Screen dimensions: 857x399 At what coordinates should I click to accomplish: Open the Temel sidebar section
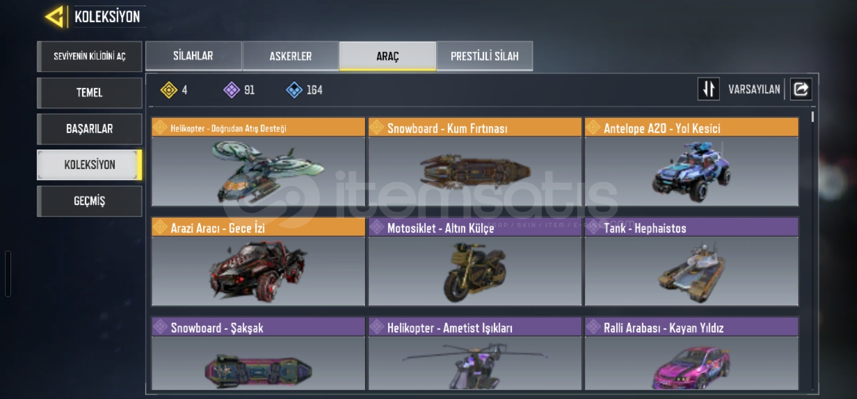[x=89, y=93]
